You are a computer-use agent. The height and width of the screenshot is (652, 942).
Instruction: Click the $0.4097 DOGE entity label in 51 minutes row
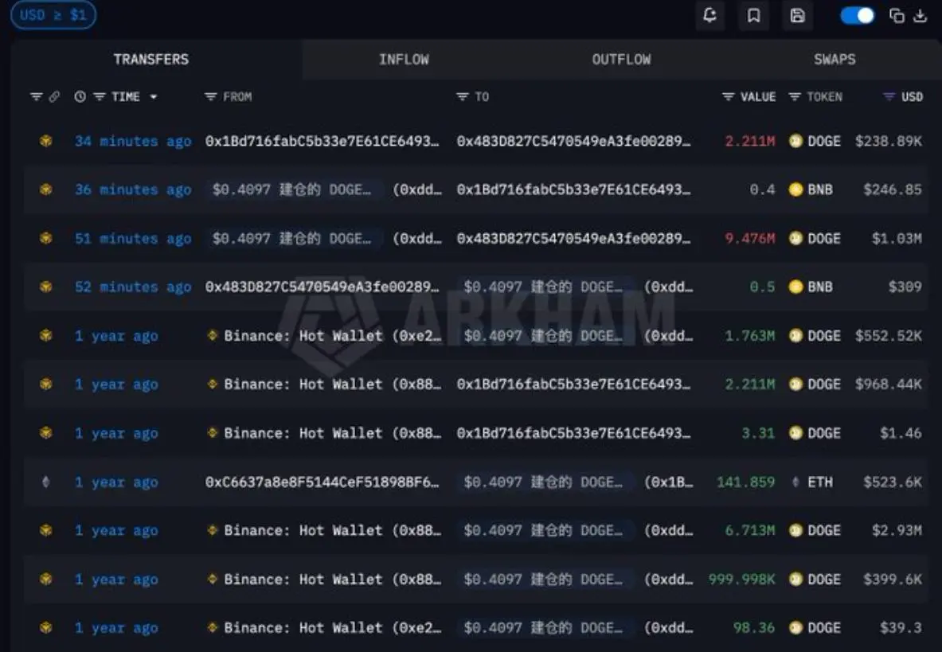pos(291,238)
